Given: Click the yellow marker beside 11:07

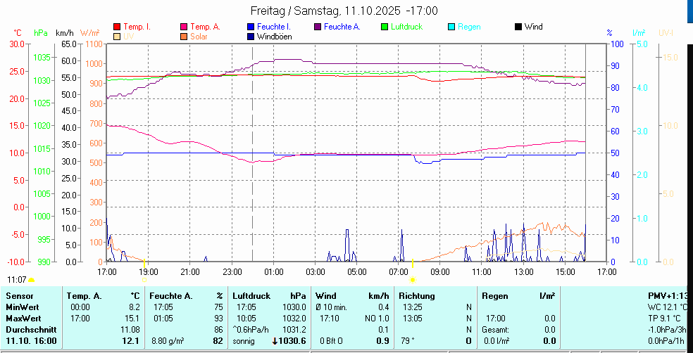Looking at the screenshot, I should pos(32,280).
